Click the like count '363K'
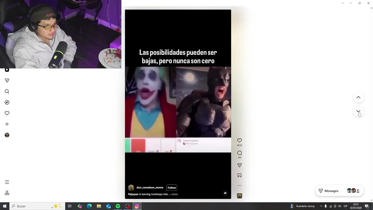 click(240, 145)
